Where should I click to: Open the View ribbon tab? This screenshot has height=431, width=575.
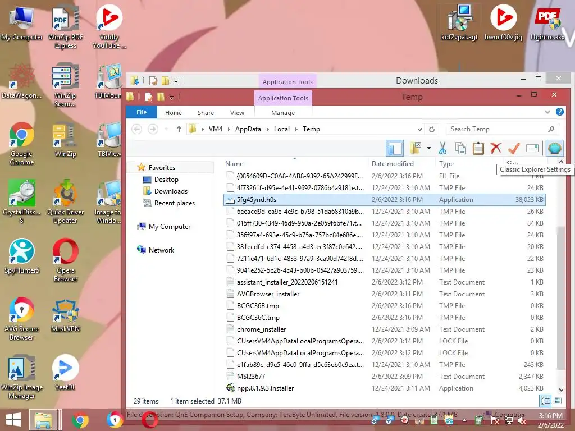coord(237,112)
